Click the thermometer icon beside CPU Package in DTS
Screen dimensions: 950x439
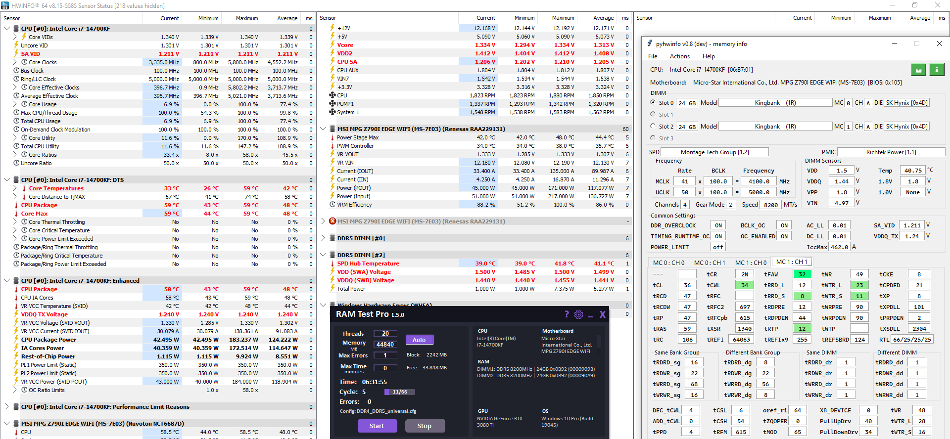coord(16,205)
